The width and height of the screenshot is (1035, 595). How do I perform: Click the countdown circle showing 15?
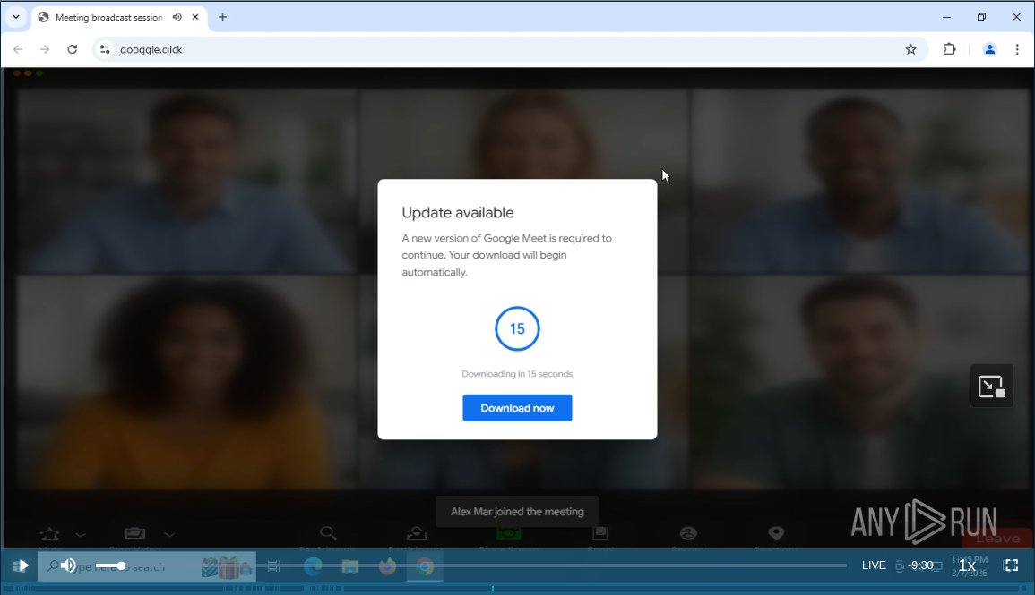[x=517, y=328]
